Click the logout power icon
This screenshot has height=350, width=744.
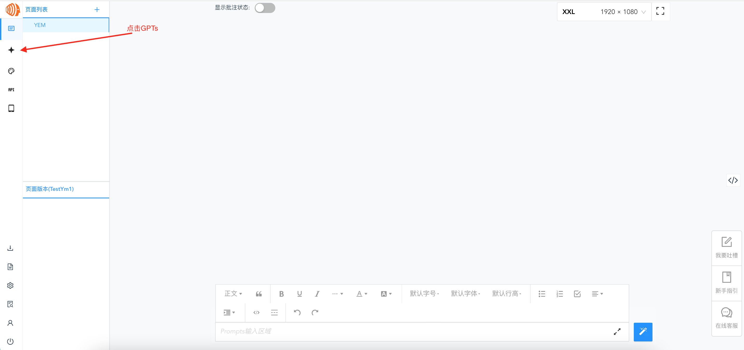coord(10,341)
